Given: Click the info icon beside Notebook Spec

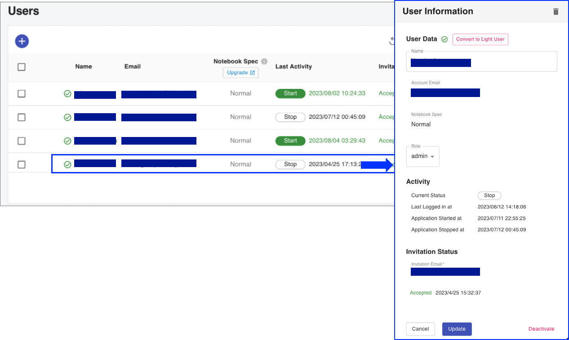Looking at the screenshot, I should [264, 62].
